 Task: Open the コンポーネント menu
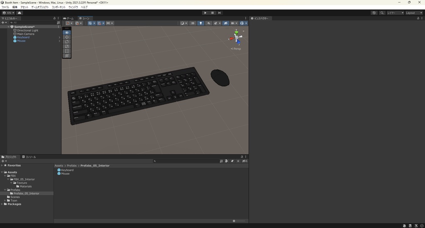point(59,7)
